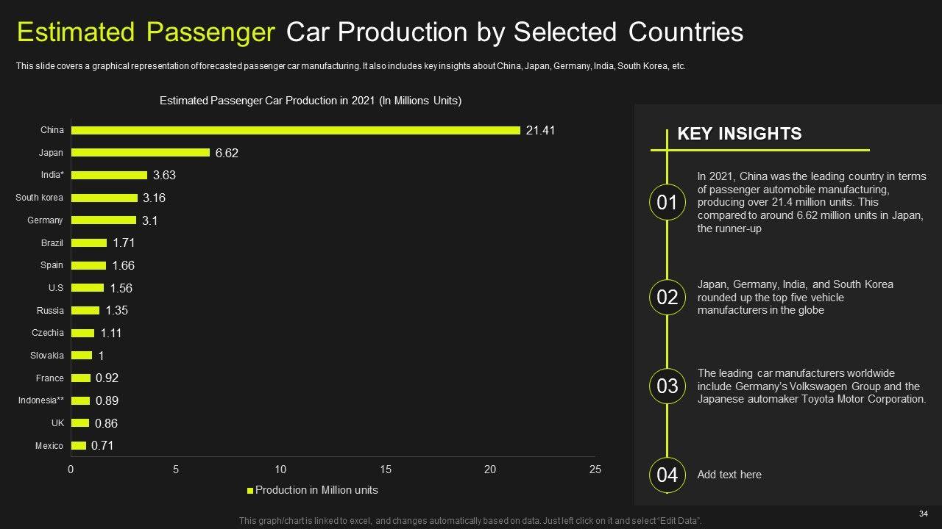Screen dimensions: 942x529
Task: Click the numbered circle 01 marker
Action: click(x=667, y=202)
